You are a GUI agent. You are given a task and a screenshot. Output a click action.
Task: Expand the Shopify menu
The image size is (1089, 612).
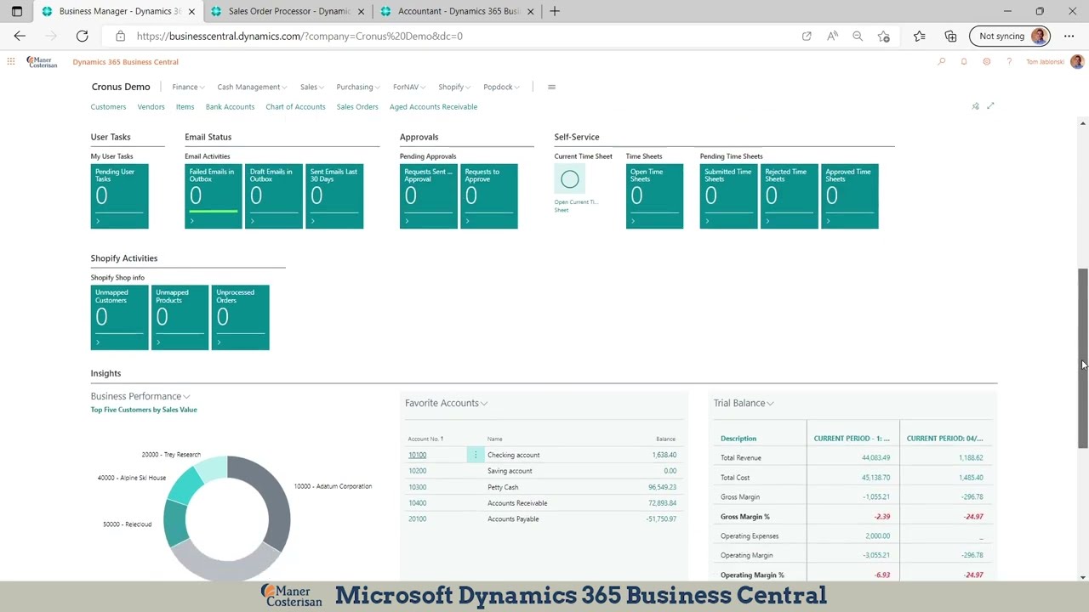coord(454,87)
